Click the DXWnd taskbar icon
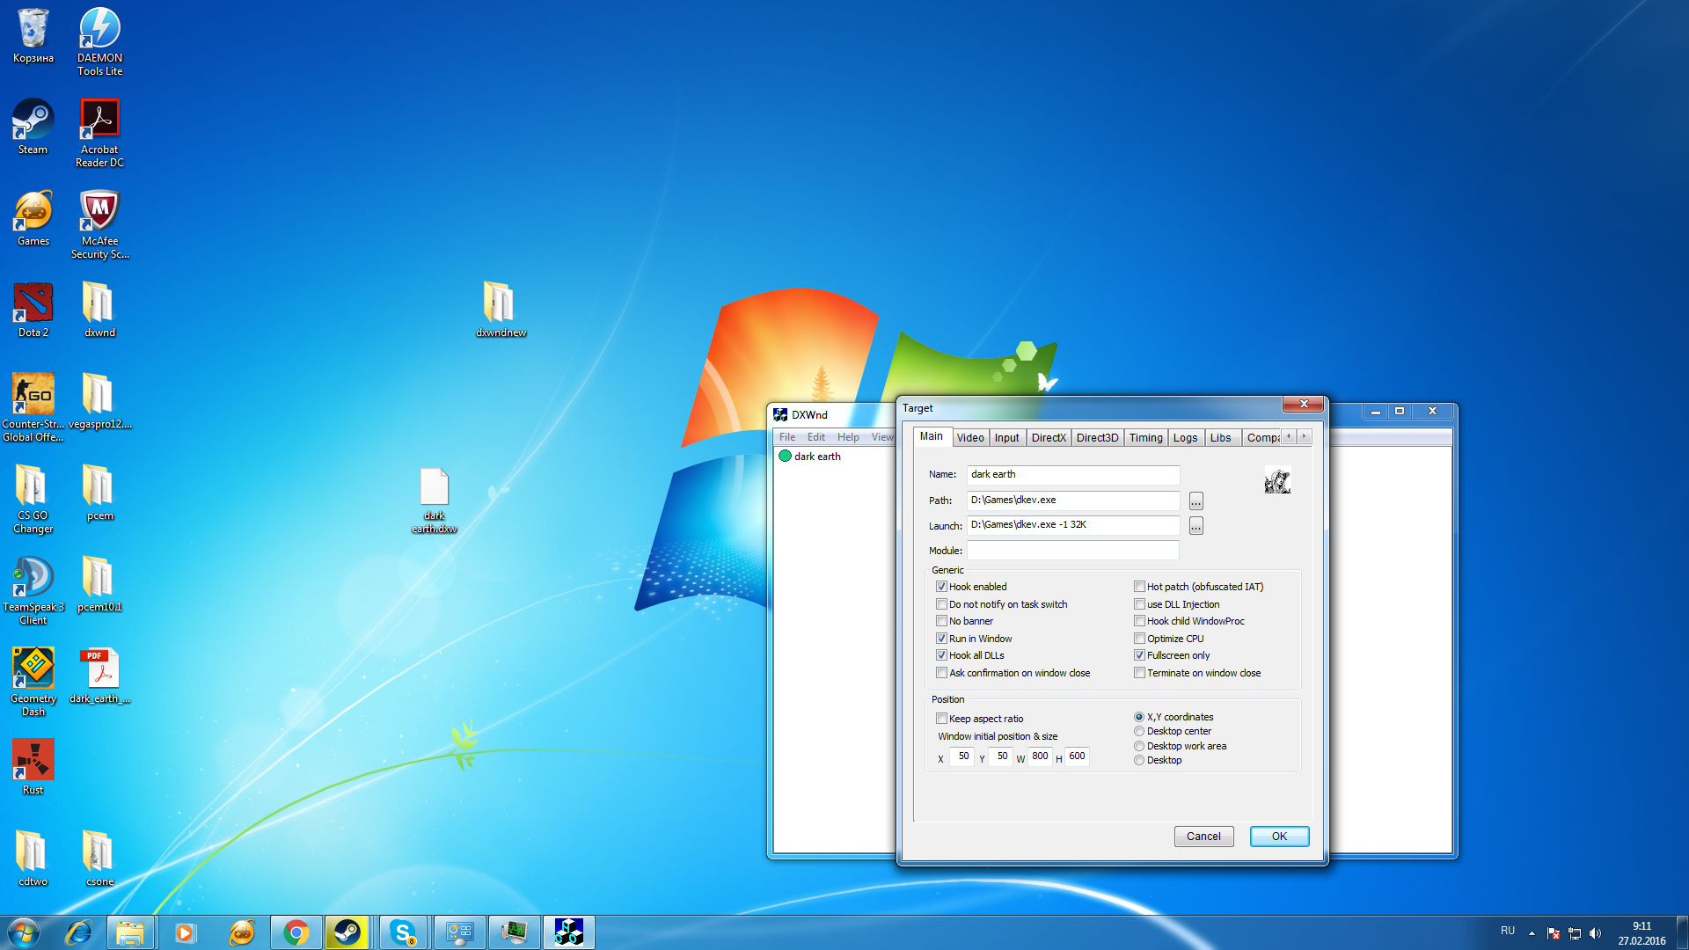 tap(568, 932)
